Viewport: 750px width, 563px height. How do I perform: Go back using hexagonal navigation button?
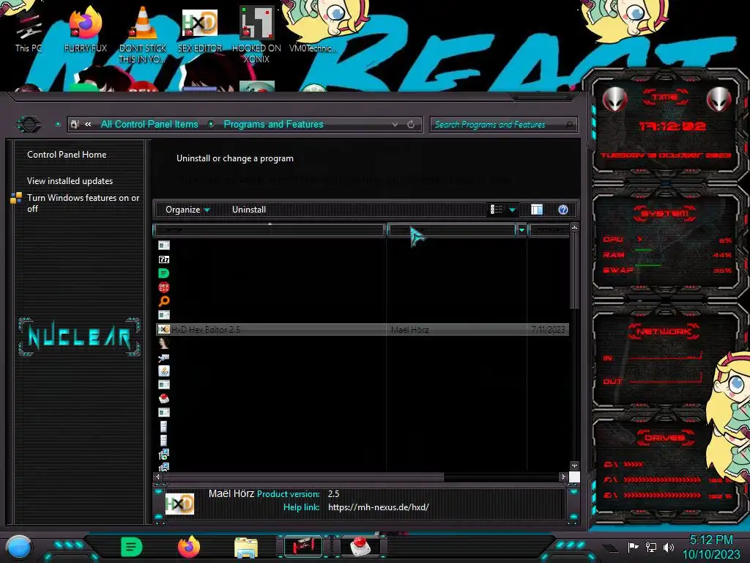(x=29, y=125)
